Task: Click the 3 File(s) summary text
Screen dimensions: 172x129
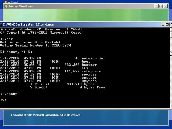Action: point(40,84)
